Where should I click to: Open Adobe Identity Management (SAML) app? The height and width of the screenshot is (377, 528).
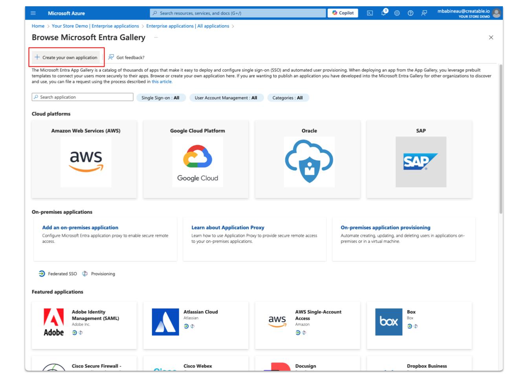[x=95, y=315]
